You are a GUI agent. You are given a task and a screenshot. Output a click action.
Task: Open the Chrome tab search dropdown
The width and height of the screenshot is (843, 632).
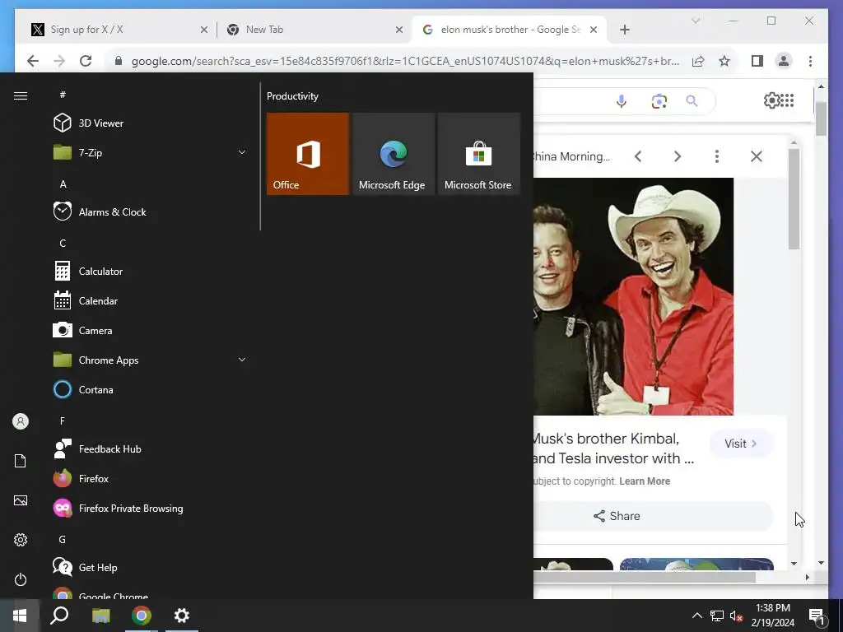point(695,21)
